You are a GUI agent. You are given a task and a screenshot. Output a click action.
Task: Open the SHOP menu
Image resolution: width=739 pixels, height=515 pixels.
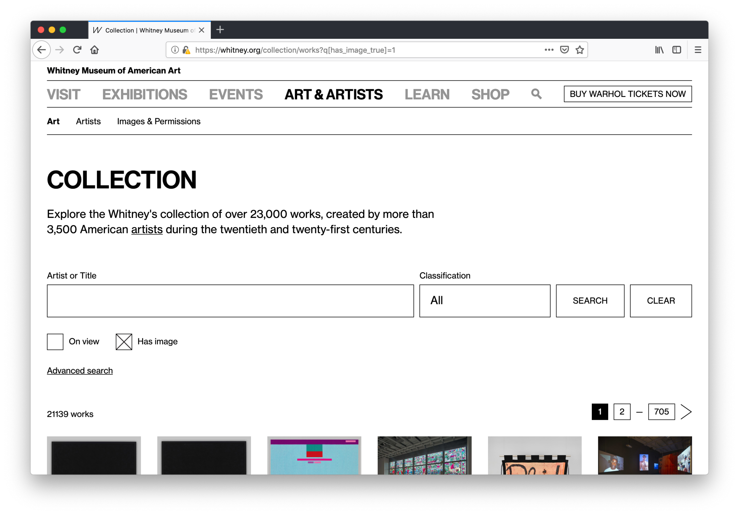pyautogui.click(x=490, y=95)
